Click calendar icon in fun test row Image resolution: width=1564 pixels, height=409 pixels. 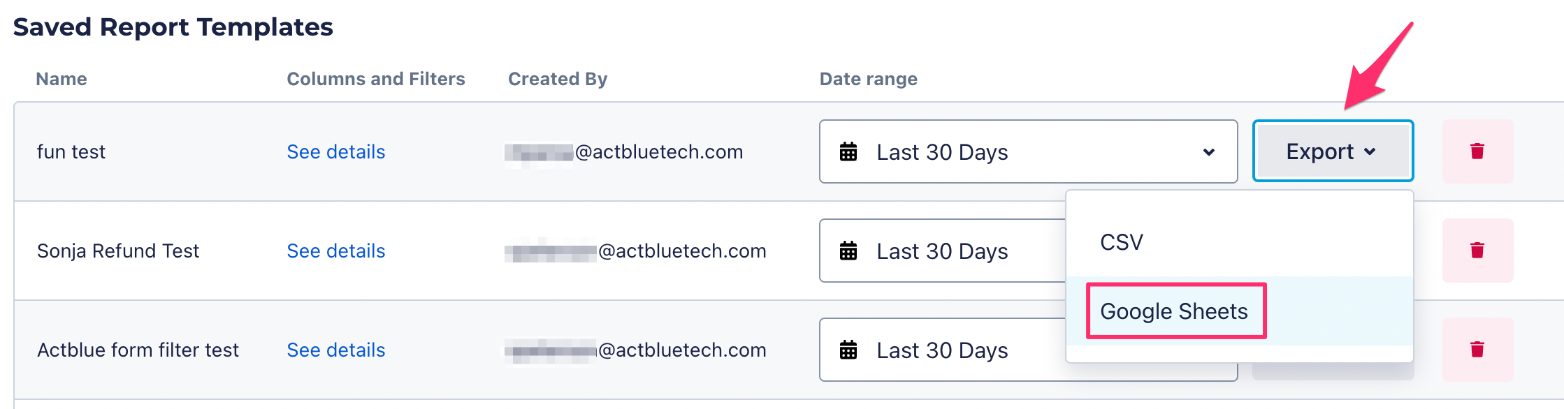[x=848, y=151]
